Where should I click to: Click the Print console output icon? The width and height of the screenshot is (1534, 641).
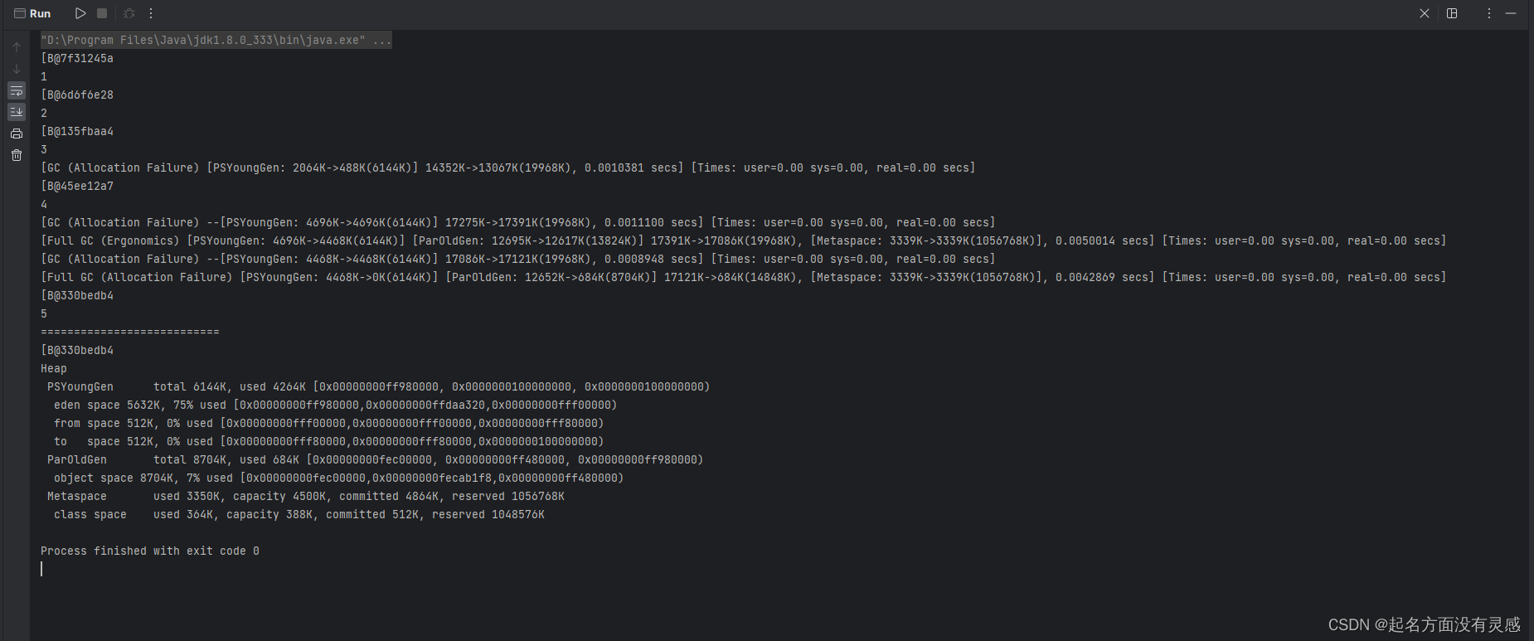point(17,134)
